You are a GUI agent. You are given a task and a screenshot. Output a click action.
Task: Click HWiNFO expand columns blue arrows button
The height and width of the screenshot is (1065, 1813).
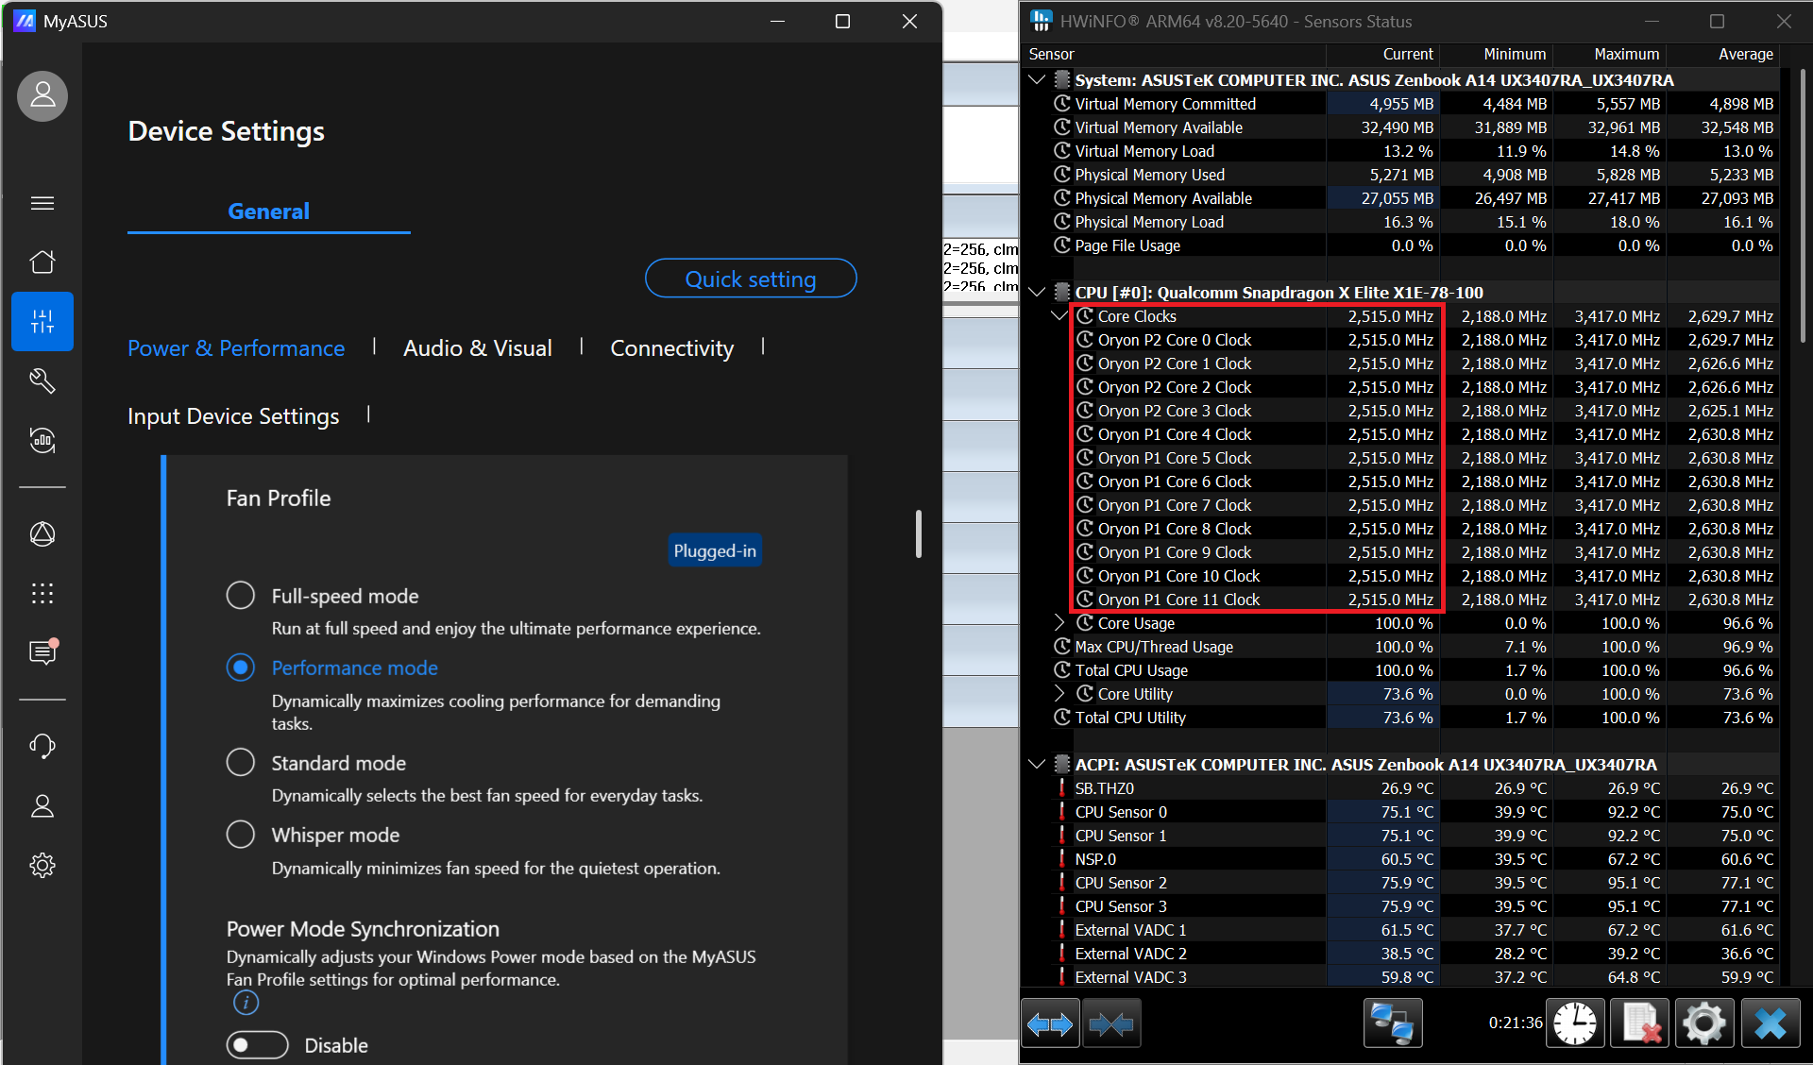coord(1050,1023)
